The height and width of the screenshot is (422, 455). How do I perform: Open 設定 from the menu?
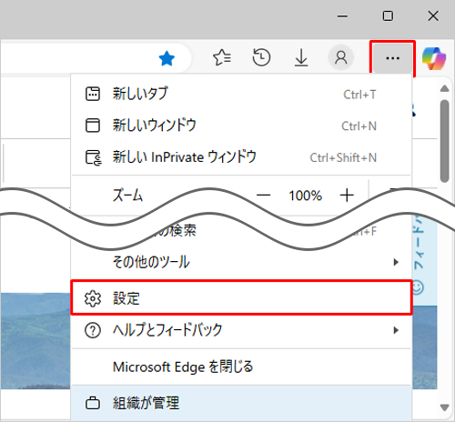pyautogui.click(x=241, y=298)
